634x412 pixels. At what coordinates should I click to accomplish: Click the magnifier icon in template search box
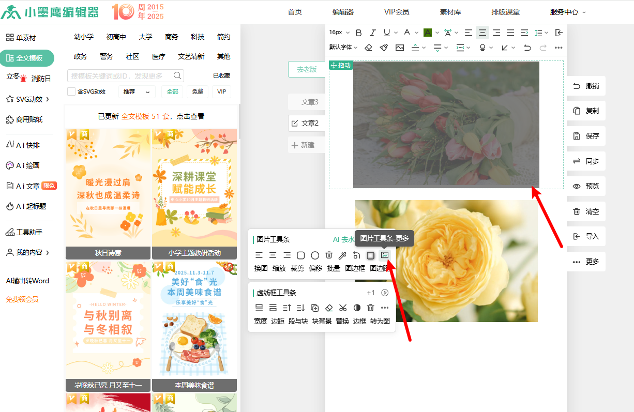pyautogui.click(x=177, y=76)
